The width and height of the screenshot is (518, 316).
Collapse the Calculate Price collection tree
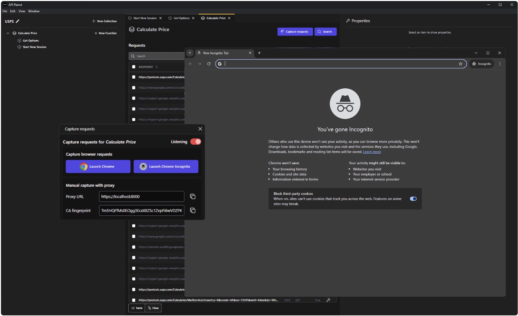click(x=8, y=33)
